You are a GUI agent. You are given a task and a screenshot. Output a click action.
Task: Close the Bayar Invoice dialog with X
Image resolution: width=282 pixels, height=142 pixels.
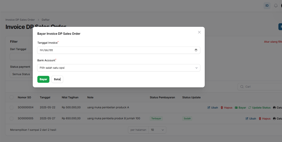click(199, 32)
